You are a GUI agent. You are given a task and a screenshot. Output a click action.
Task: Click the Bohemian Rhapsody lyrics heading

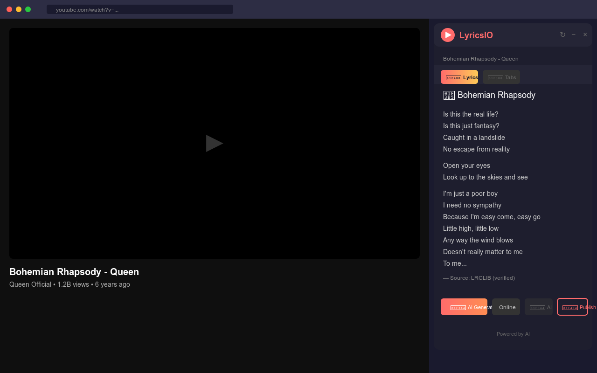pyautogui.click(x=489, y=95)
